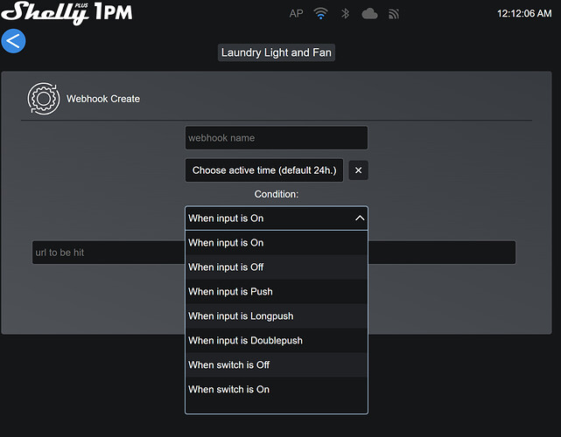Click the AP mode indicator
The image size is (561, 437).
pyautogui.click(x=297, y=14)
